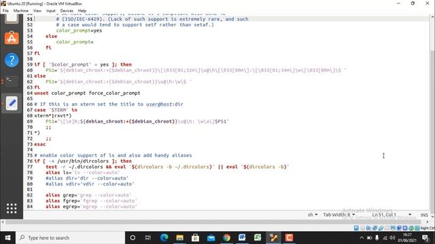Open the Tab Width: 8 dropdown
This screenshot has width=435, height=244.
pyautogui.click(x=339, y=215)
